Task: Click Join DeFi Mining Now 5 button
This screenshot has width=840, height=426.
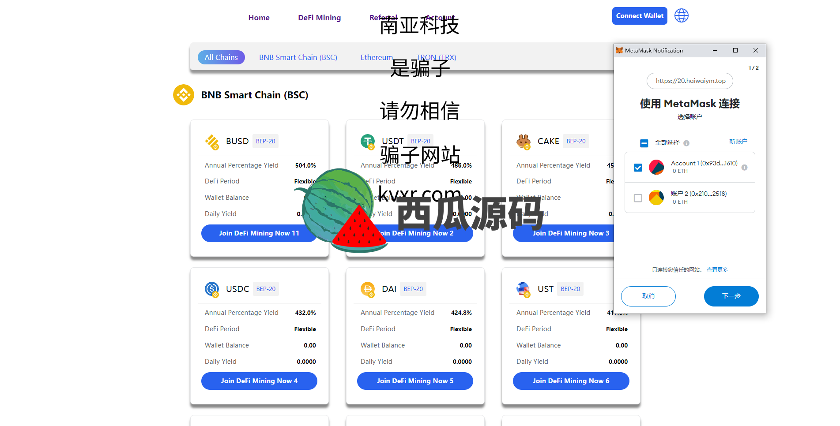Action: coord(415,381)
